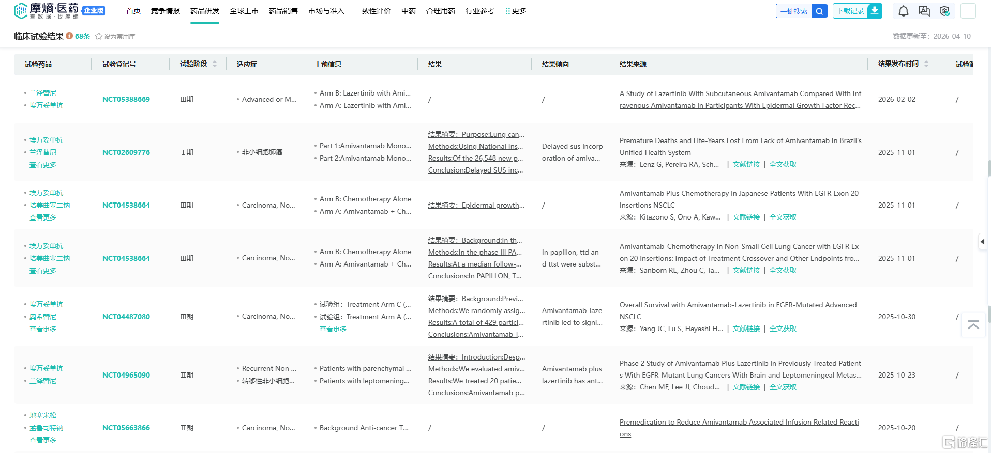Open 合理用药 tab
The height and width of the screenshot is (453, 991).
point(441,11)
